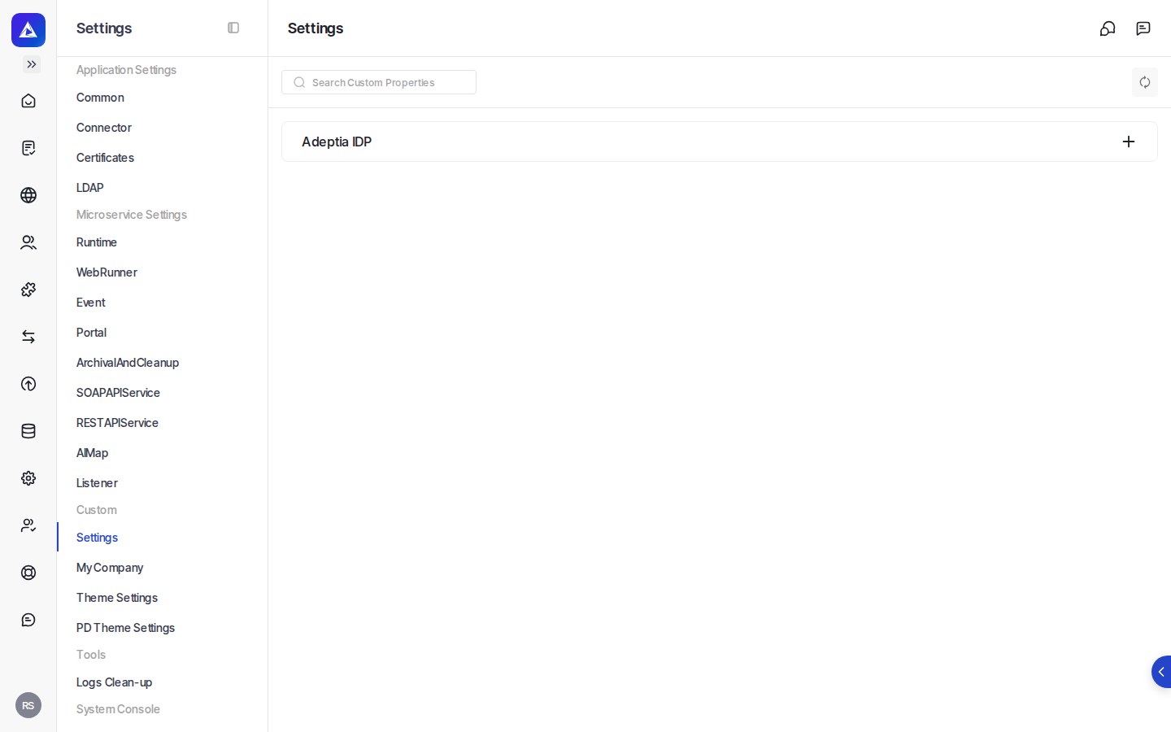Open the puzzle-piece plugins icon
1171x732 pixels.
(x=28, y=290)
